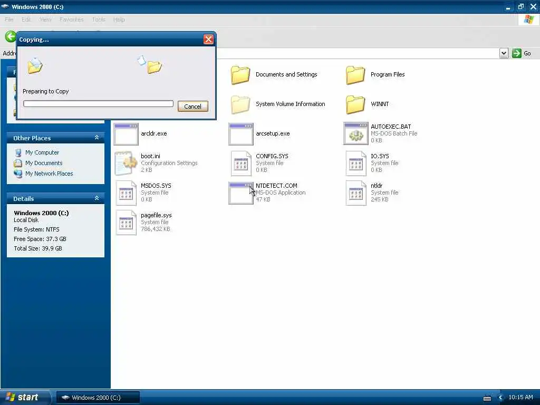The image size is (540, 405).
Task: Open My Network Places link
Action: coord(49,173)
